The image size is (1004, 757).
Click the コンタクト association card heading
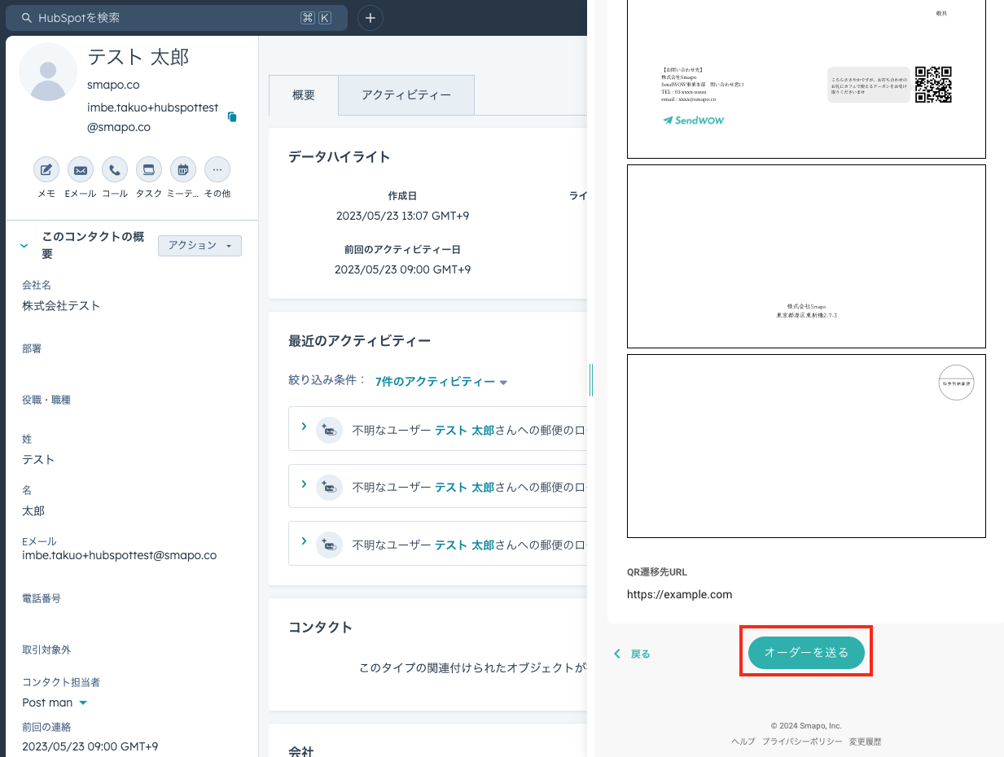pos(320,627)
